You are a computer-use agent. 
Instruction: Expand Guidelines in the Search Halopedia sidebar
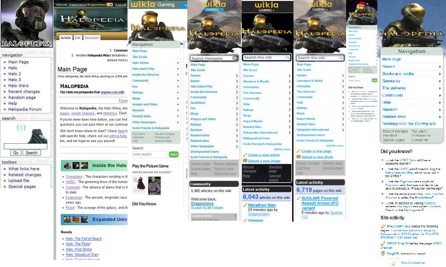click(237, 103)
